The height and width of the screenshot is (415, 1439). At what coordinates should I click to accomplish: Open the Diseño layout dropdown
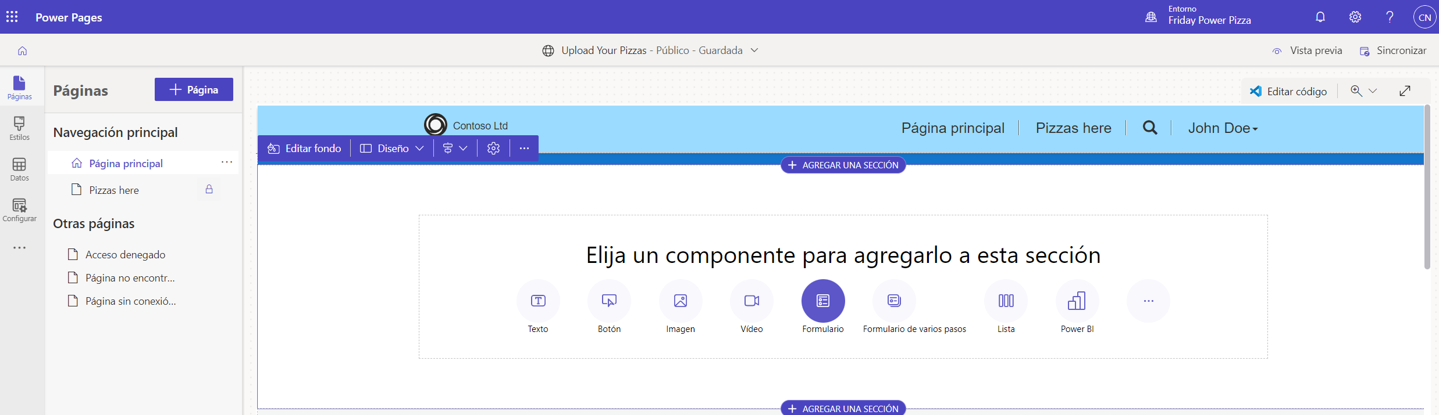click(391, 149)
